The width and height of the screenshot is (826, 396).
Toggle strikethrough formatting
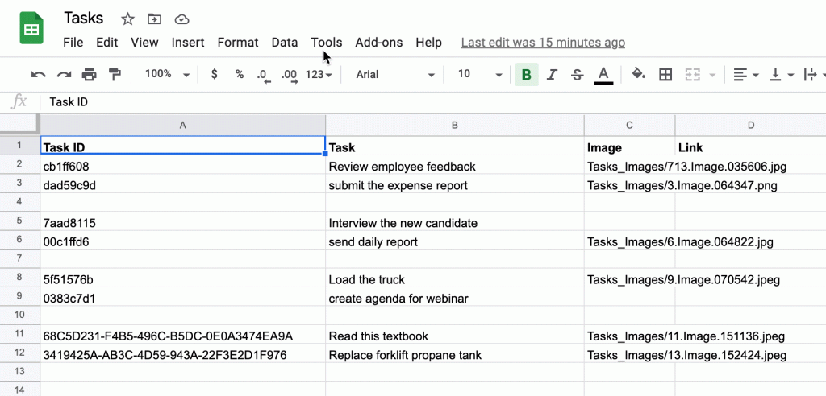(x=578, y=75)
